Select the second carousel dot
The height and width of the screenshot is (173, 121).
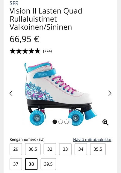(x=60, y=122)
